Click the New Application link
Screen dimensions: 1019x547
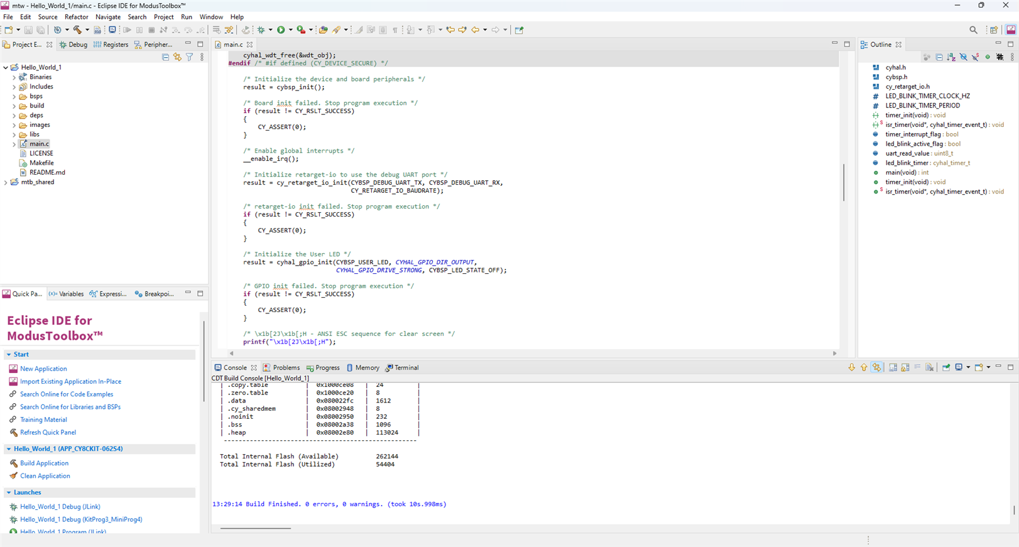pos(43,369)
